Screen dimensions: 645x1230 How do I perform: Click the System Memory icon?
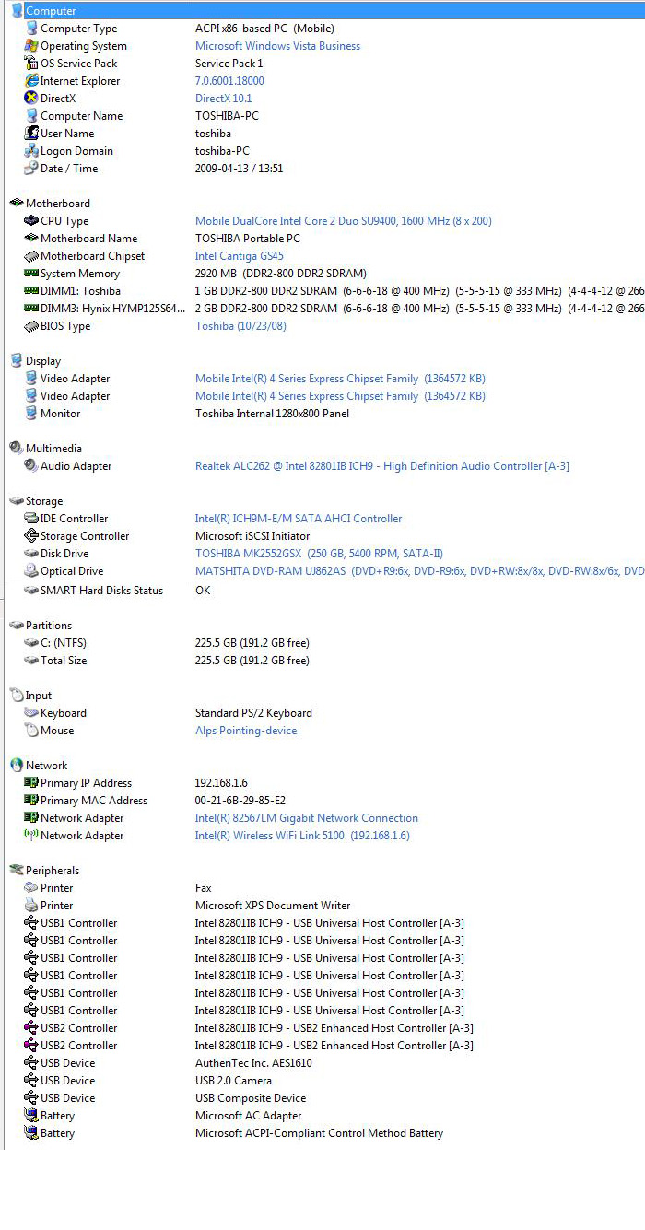(31, 274)
